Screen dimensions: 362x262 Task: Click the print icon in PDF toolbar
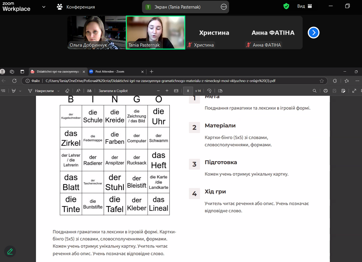tap(326, 91)
